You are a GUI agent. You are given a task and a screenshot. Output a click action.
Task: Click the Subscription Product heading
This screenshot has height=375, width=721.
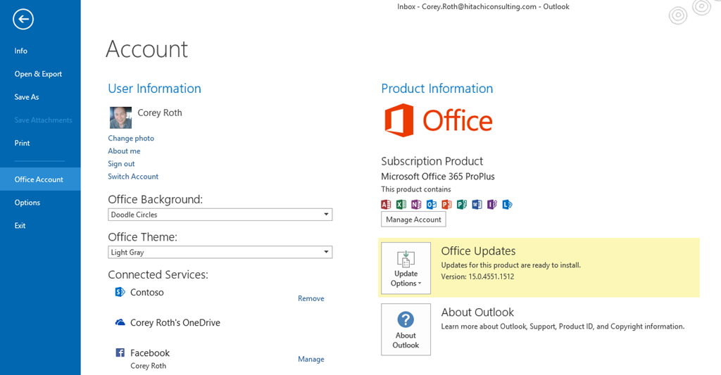coord(432,161)
